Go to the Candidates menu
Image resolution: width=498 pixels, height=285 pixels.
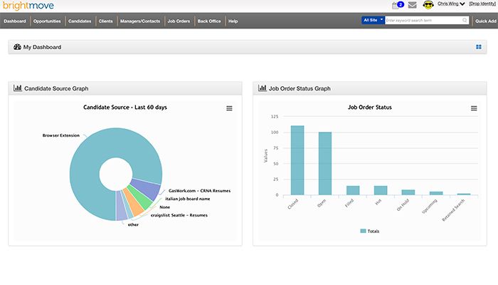click(80, 21)
